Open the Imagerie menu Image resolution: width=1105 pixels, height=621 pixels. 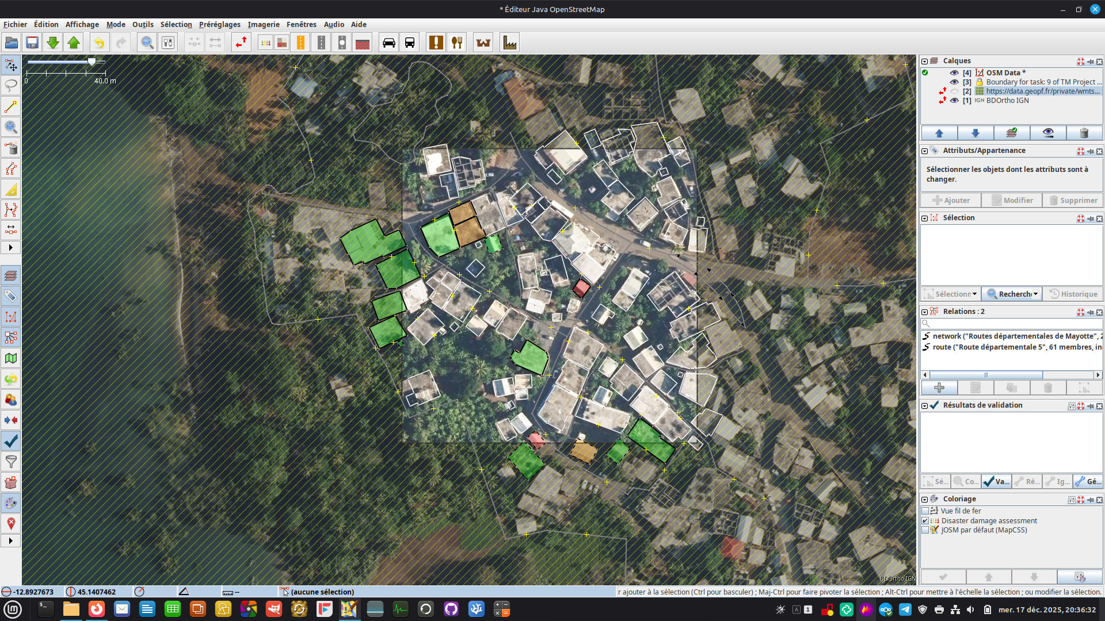tap(264, 24)
